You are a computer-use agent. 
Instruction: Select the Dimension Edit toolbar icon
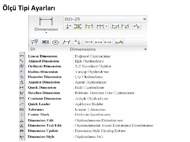[x=22, y=120]
